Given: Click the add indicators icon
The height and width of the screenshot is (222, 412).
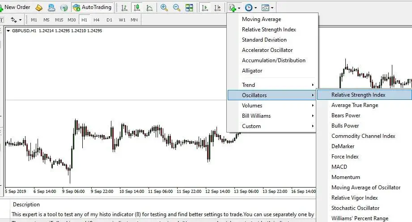Looking at the screenshot, I should coord(232,8).
